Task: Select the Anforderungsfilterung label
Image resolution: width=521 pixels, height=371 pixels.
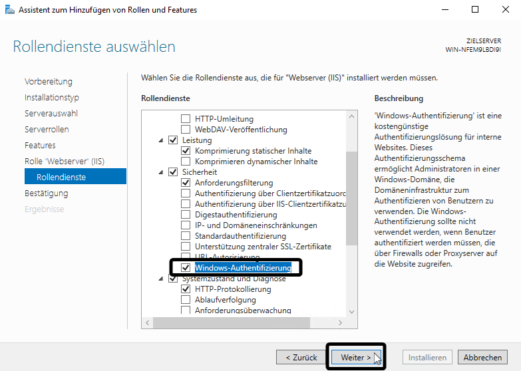Action: point(234,183)
